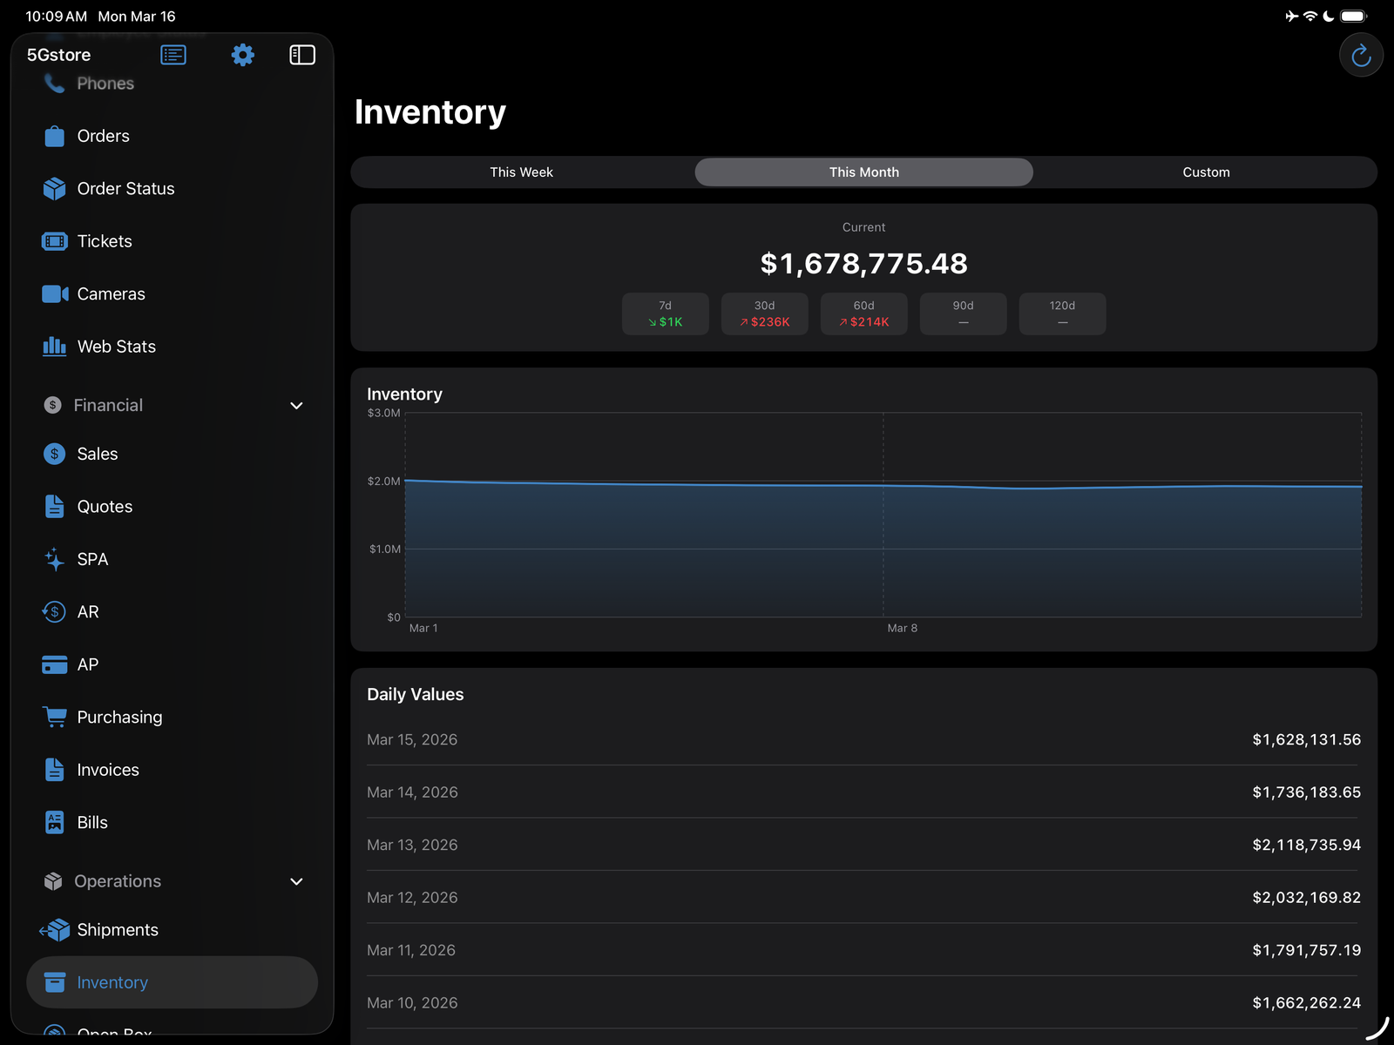Refresh the Inventory data
The width and height of the screenshot is (1394, 1045).
(x=1360, y=54)
